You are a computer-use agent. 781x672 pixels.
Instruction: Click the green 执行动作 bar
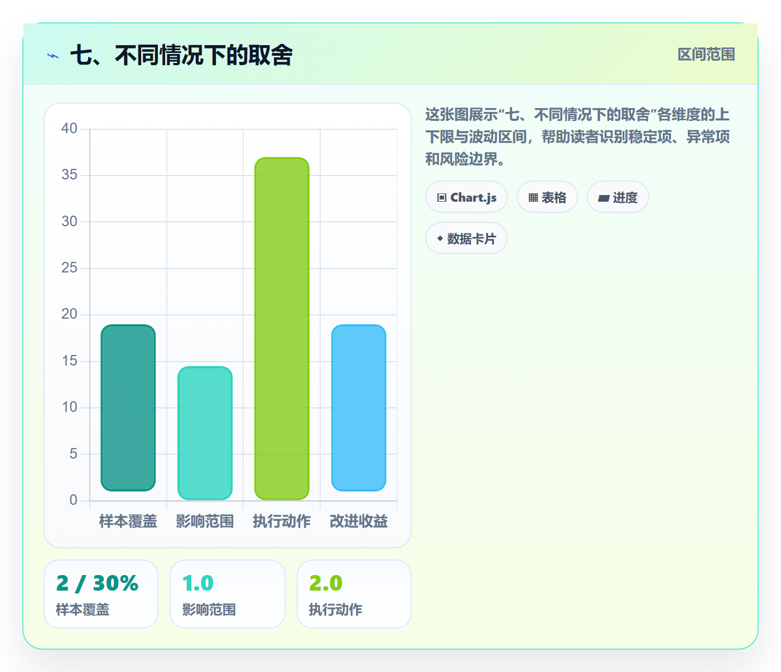282,329
